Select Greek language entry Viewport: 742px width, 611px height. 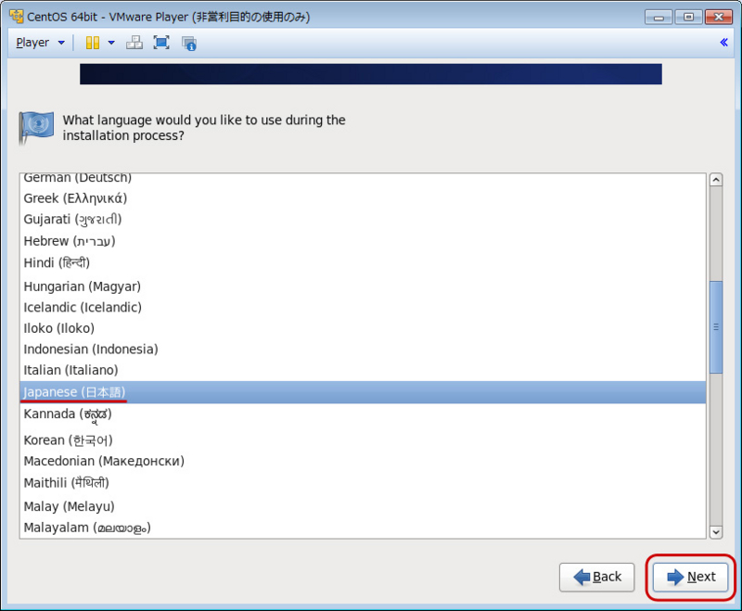(x=363, y=198)
